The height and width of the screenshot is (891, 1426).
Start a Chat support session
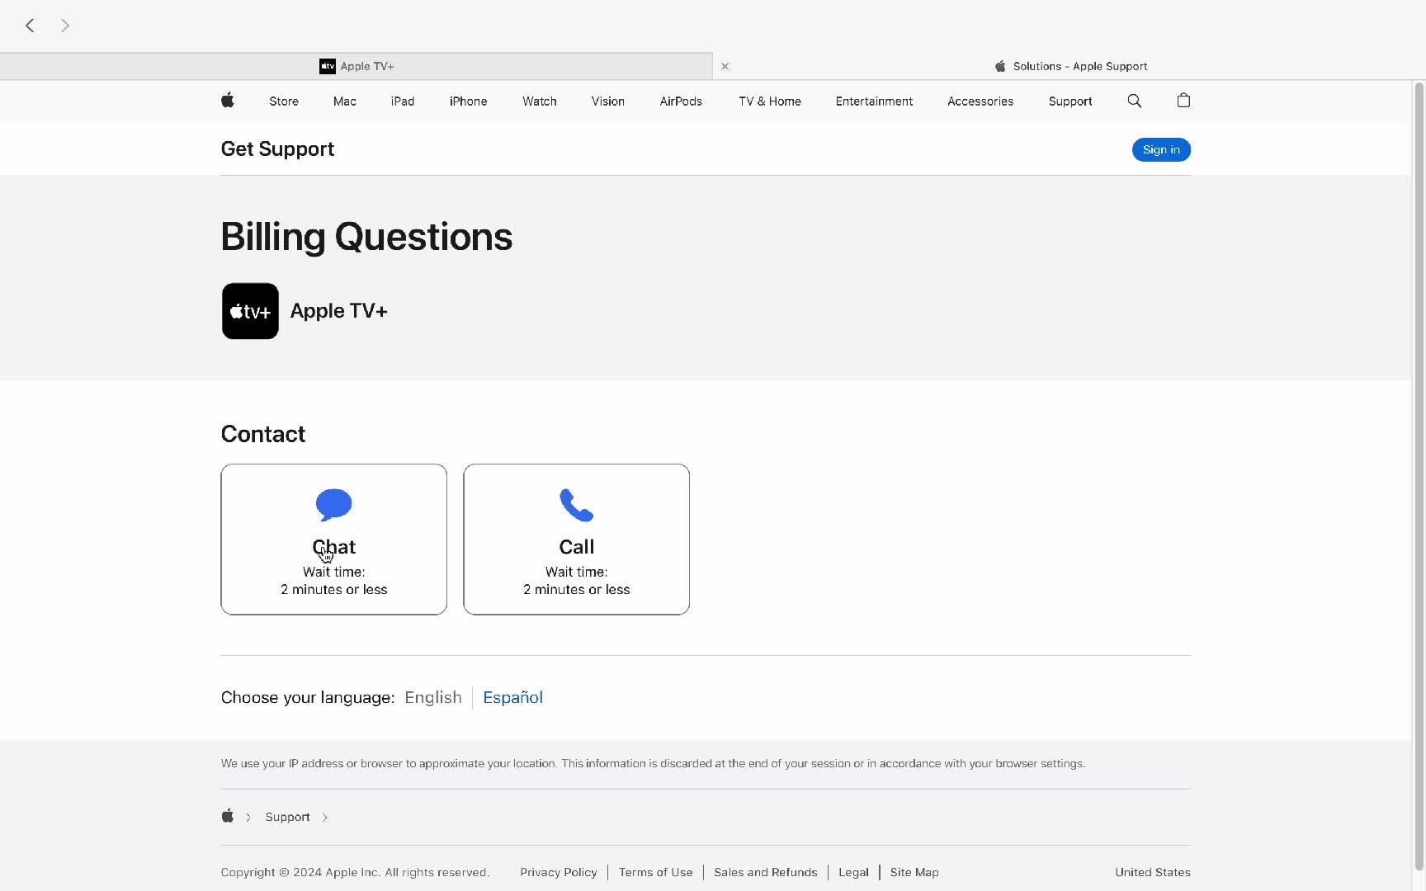[x=334, y=540]
